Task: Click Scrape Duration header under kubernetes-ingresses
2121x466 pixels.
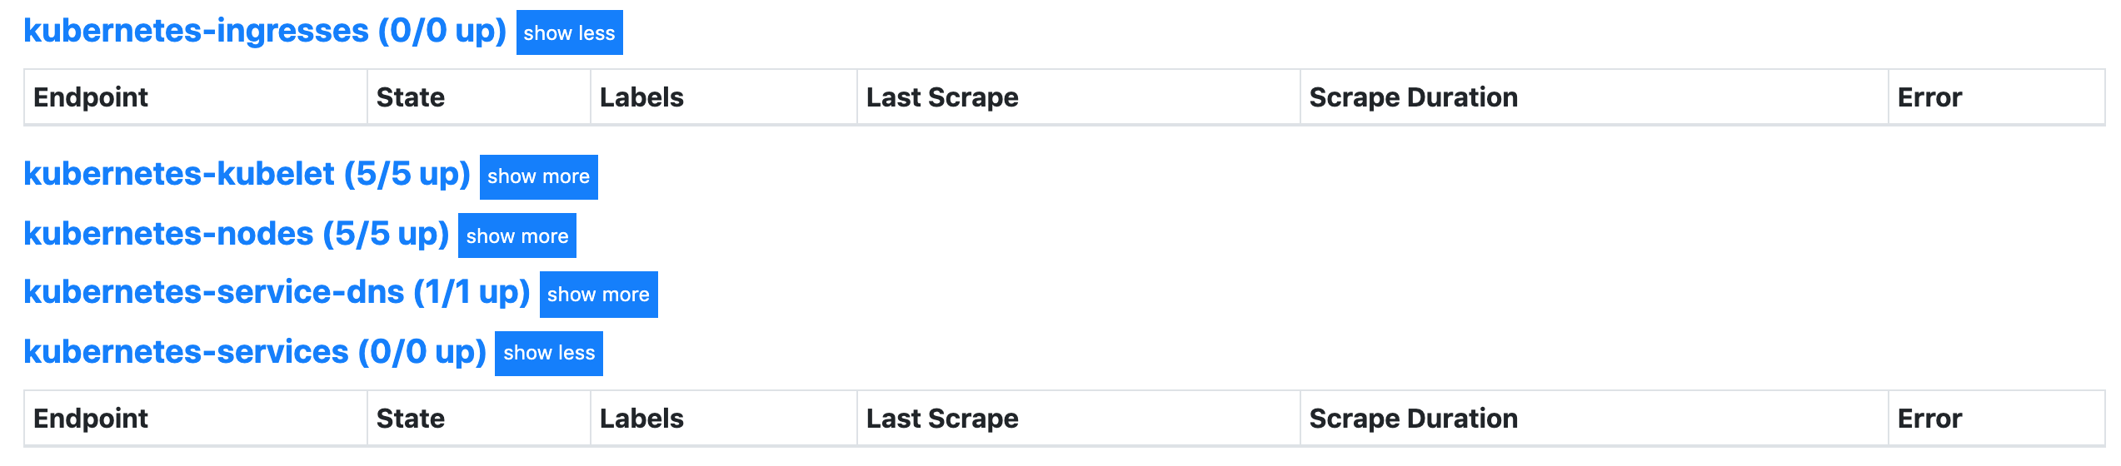Action: 1413,97
